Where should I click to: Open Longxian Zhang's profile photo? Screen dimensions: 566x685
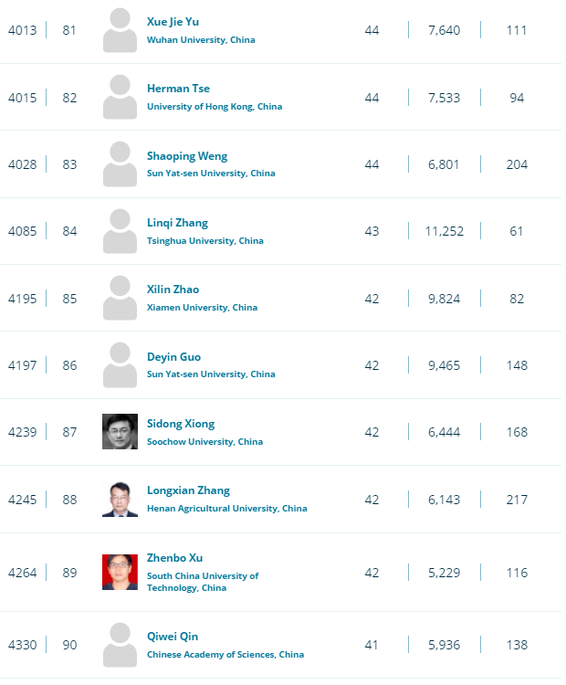120,499
